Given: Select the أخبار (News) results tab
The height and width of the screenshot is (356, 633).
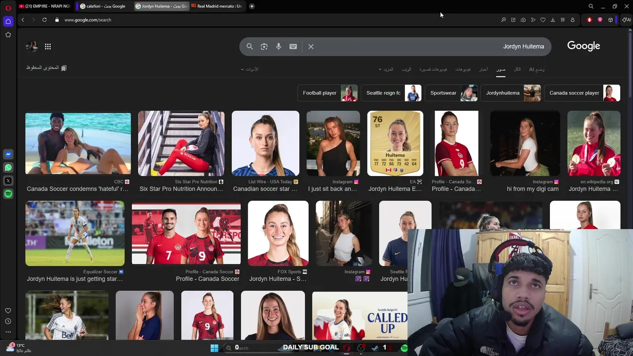Looking at the screenshot, I should coord(484,69).
